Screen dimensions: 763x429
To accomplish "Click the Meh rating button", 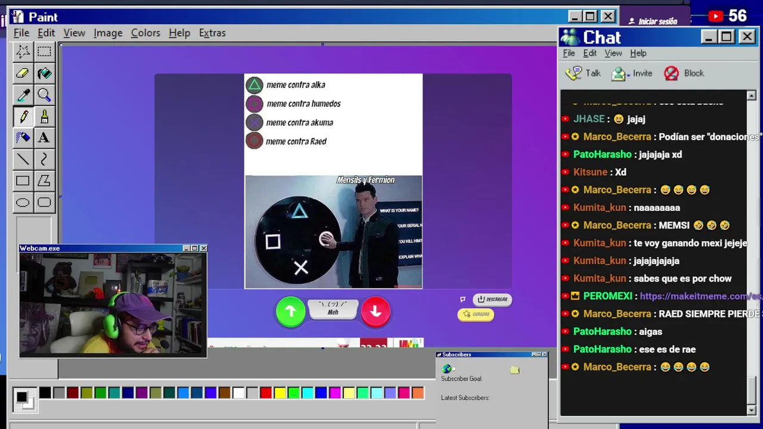I will [333, 309].
